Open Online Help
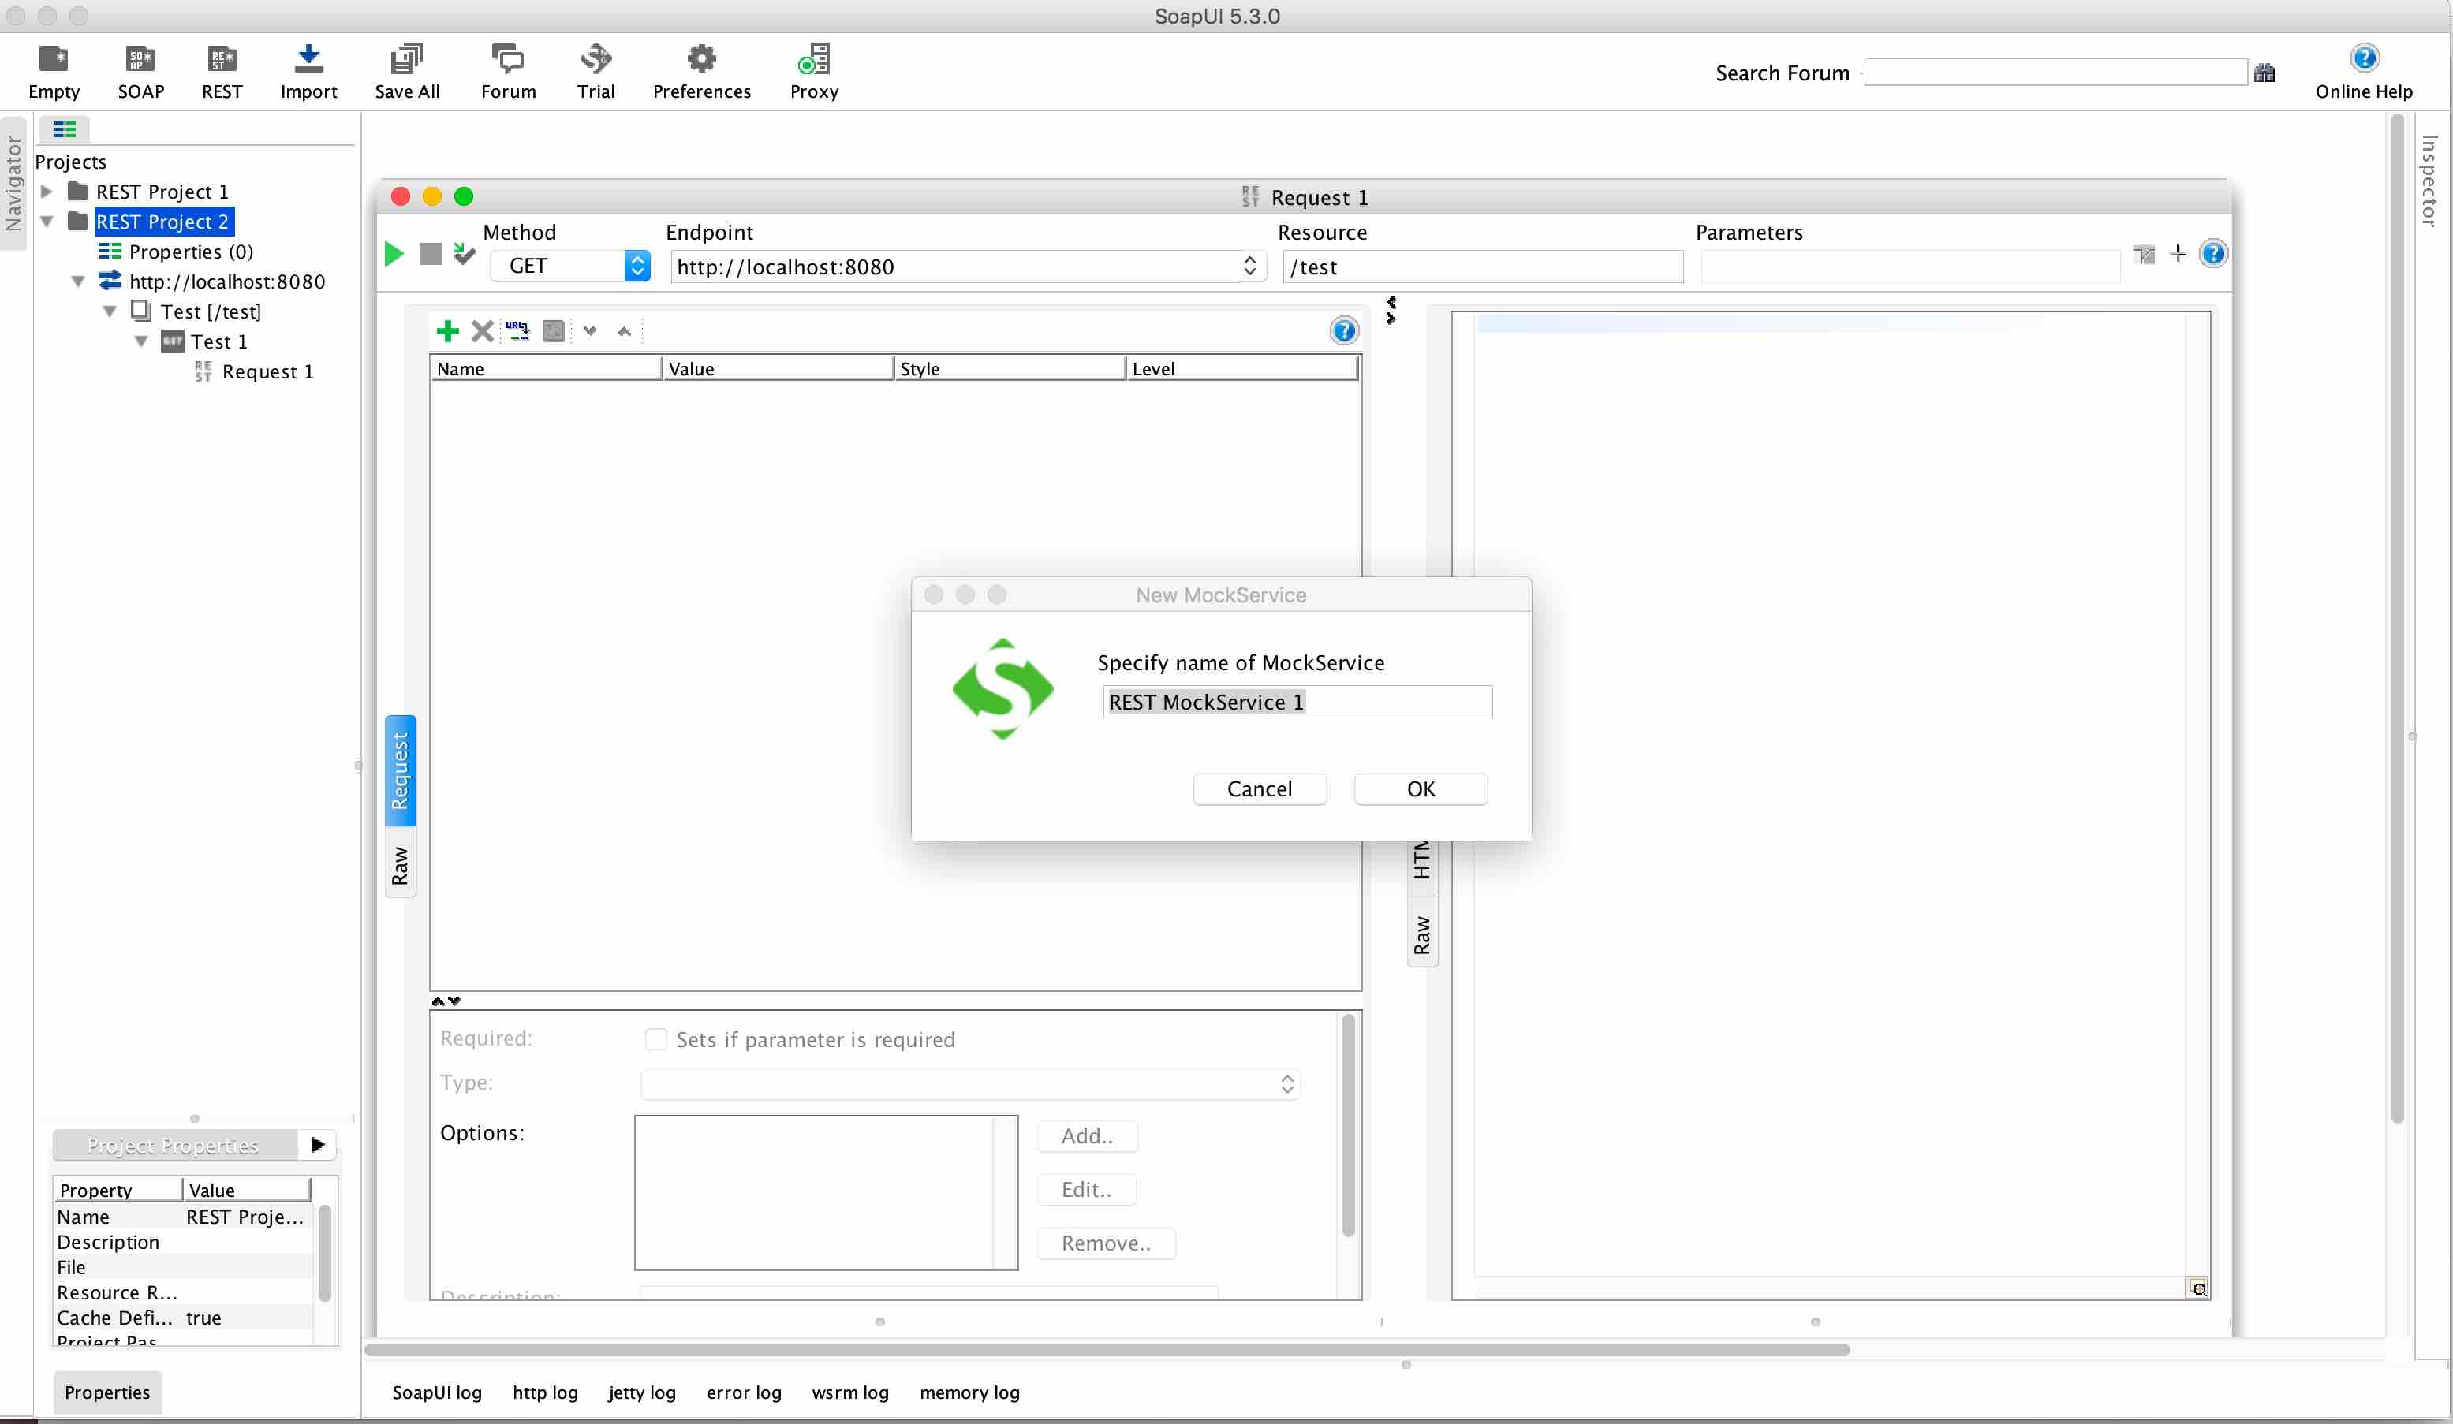Screen dimensions: 2453x1424 point(2363,72)
